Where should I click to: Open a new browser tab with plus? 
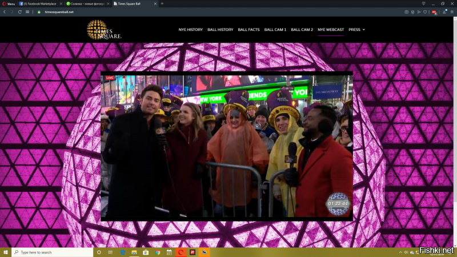click(162, 4)
